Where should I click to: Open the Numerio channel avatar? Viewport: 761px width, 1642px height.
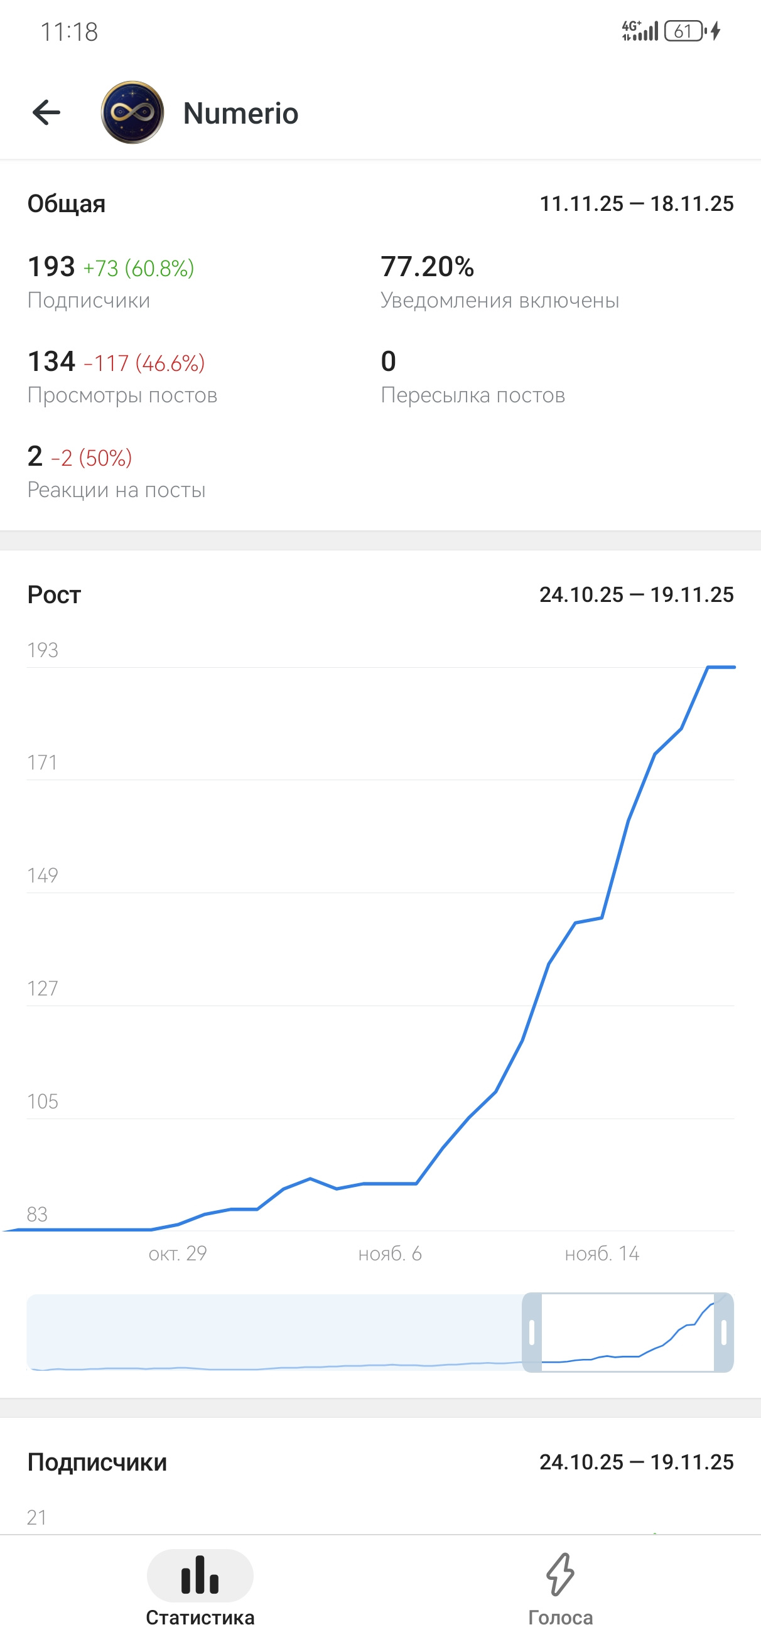(x=132, y=113)
